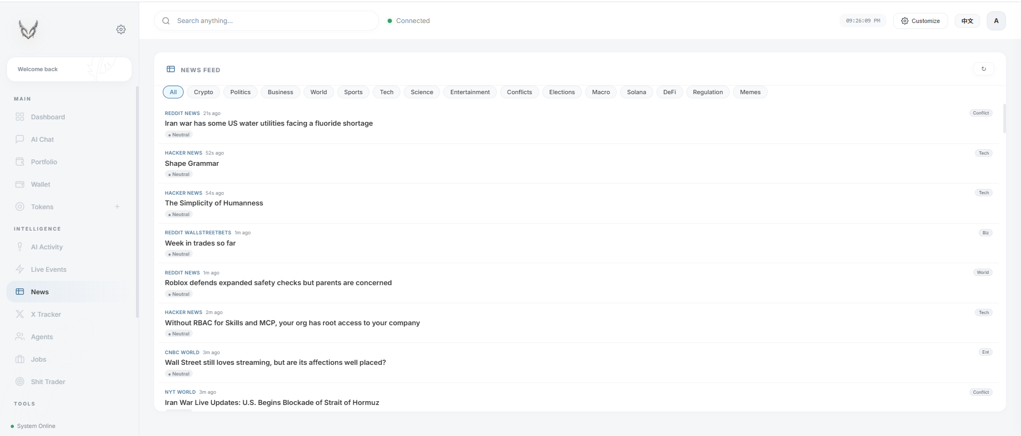The width and height of the screenshot is (1021, 436).
Task: Open Without RBAC for Skills article
Action: pos(292,323)
